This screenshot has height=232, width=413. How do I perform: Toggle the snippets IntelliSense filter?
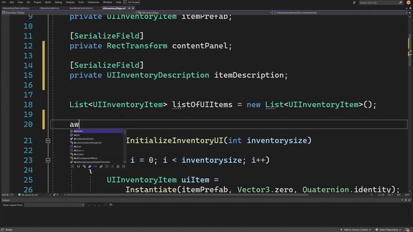[x=123, y=166]
